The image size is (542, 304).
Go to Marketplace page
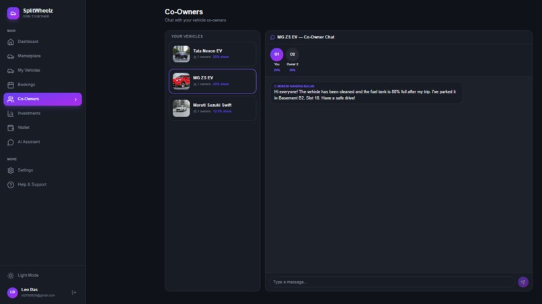43,56
